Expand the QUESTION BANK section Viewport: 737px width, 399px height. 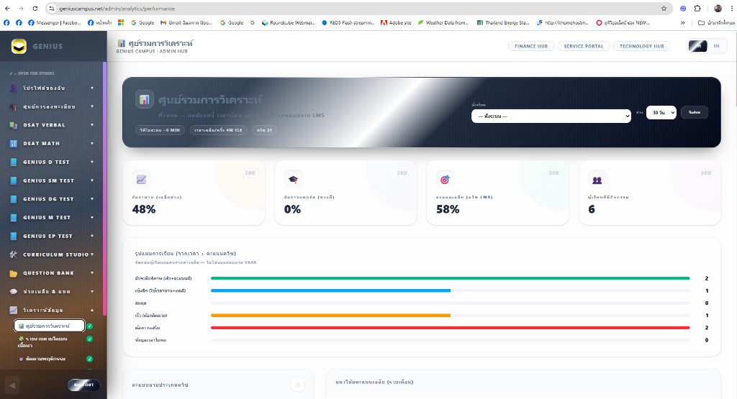point(92,273)
